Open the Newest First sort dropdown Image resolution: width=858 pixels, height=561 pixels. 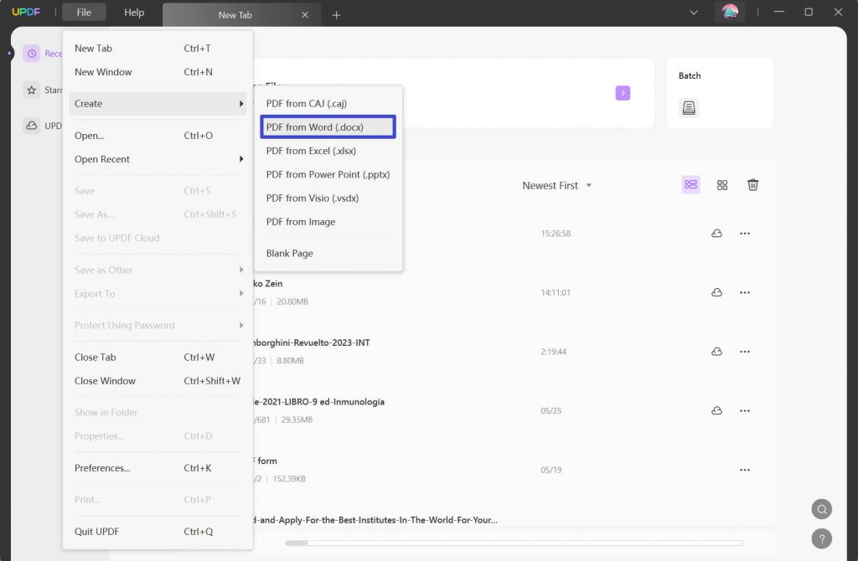[x=556, y=185]
